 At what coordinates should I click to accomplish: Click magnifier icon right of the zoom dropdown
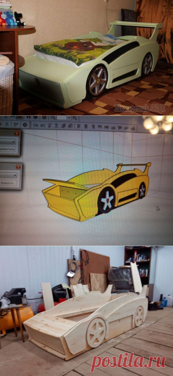tap(75, 118)
